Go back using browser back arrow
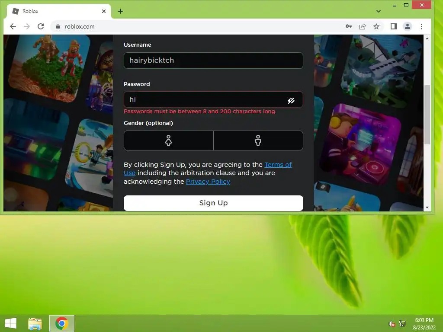443x332 pixels. tap(13, 26)
